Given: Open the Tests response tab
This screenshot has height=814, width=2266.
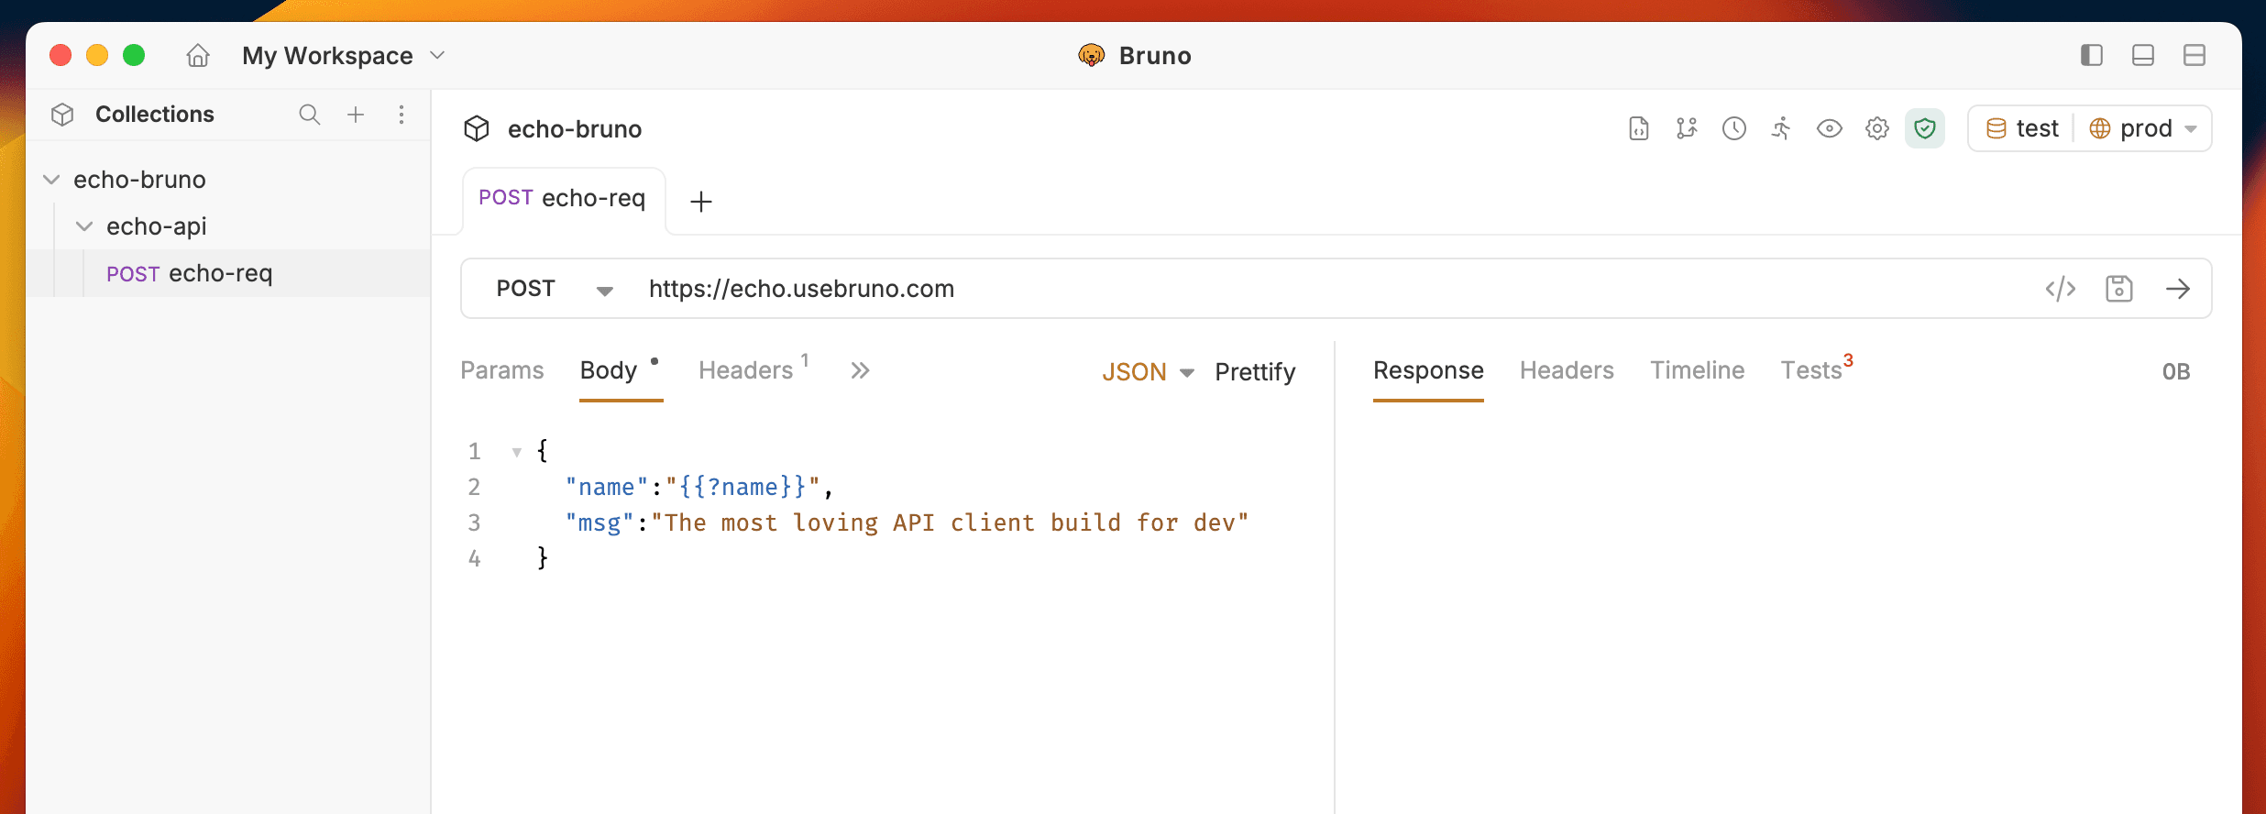Looking at the screenshot, I should (x=1812, y=370).
